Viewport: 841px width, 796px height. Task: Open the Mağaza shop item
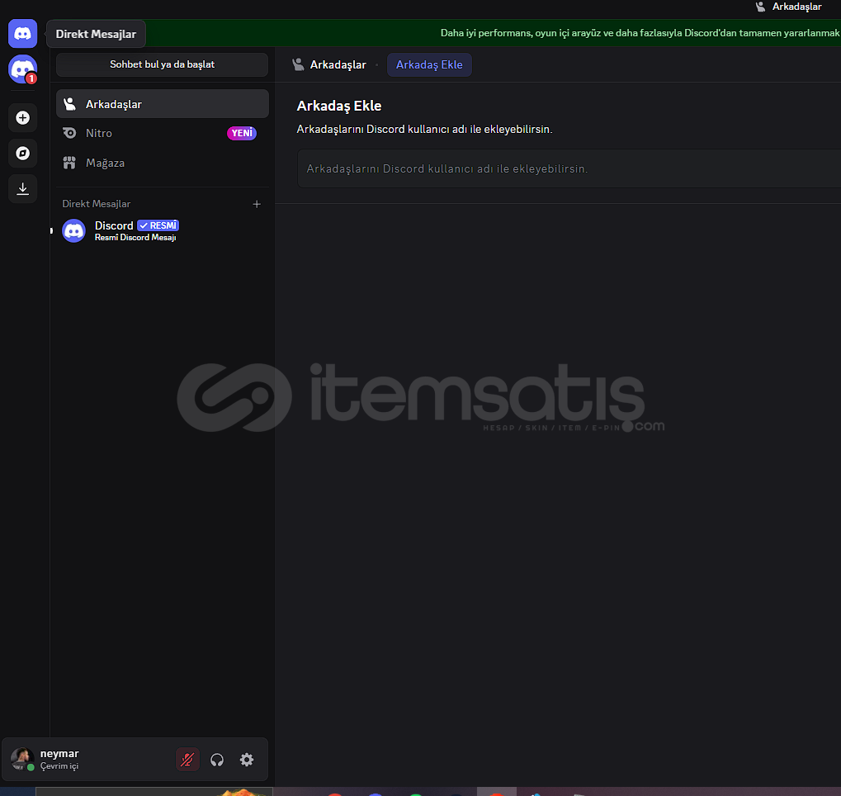pos(162,163)
